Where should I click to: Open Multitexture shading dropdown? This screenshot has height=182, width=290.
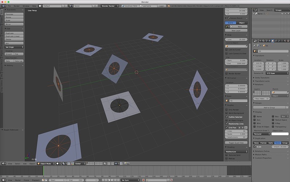236,151
